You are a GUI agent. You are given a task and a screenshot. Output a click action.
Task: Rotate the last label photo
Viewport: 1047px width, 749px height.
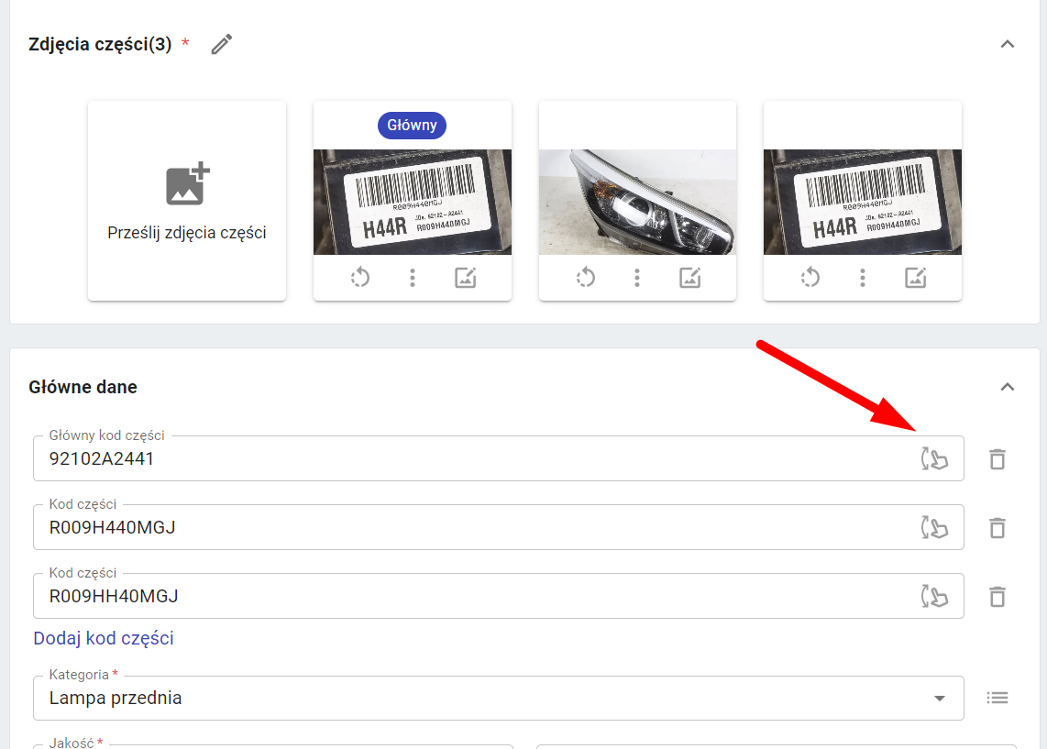[810, 277]
